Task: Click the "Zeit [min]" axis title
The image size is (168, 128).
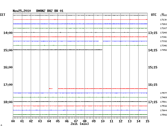Action: pos(80,124)
